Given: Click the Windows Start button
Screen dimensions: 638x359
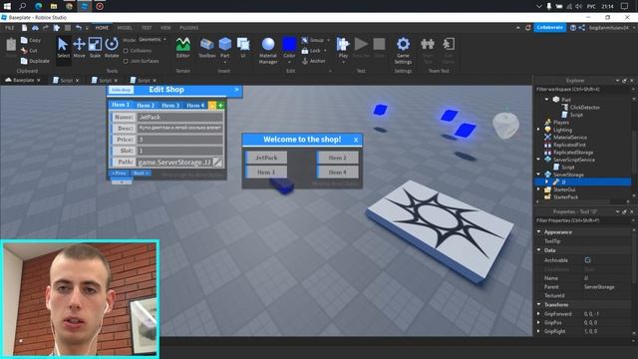Looking at the screenshot, I should pyautogui.click(x=7, y=6).
